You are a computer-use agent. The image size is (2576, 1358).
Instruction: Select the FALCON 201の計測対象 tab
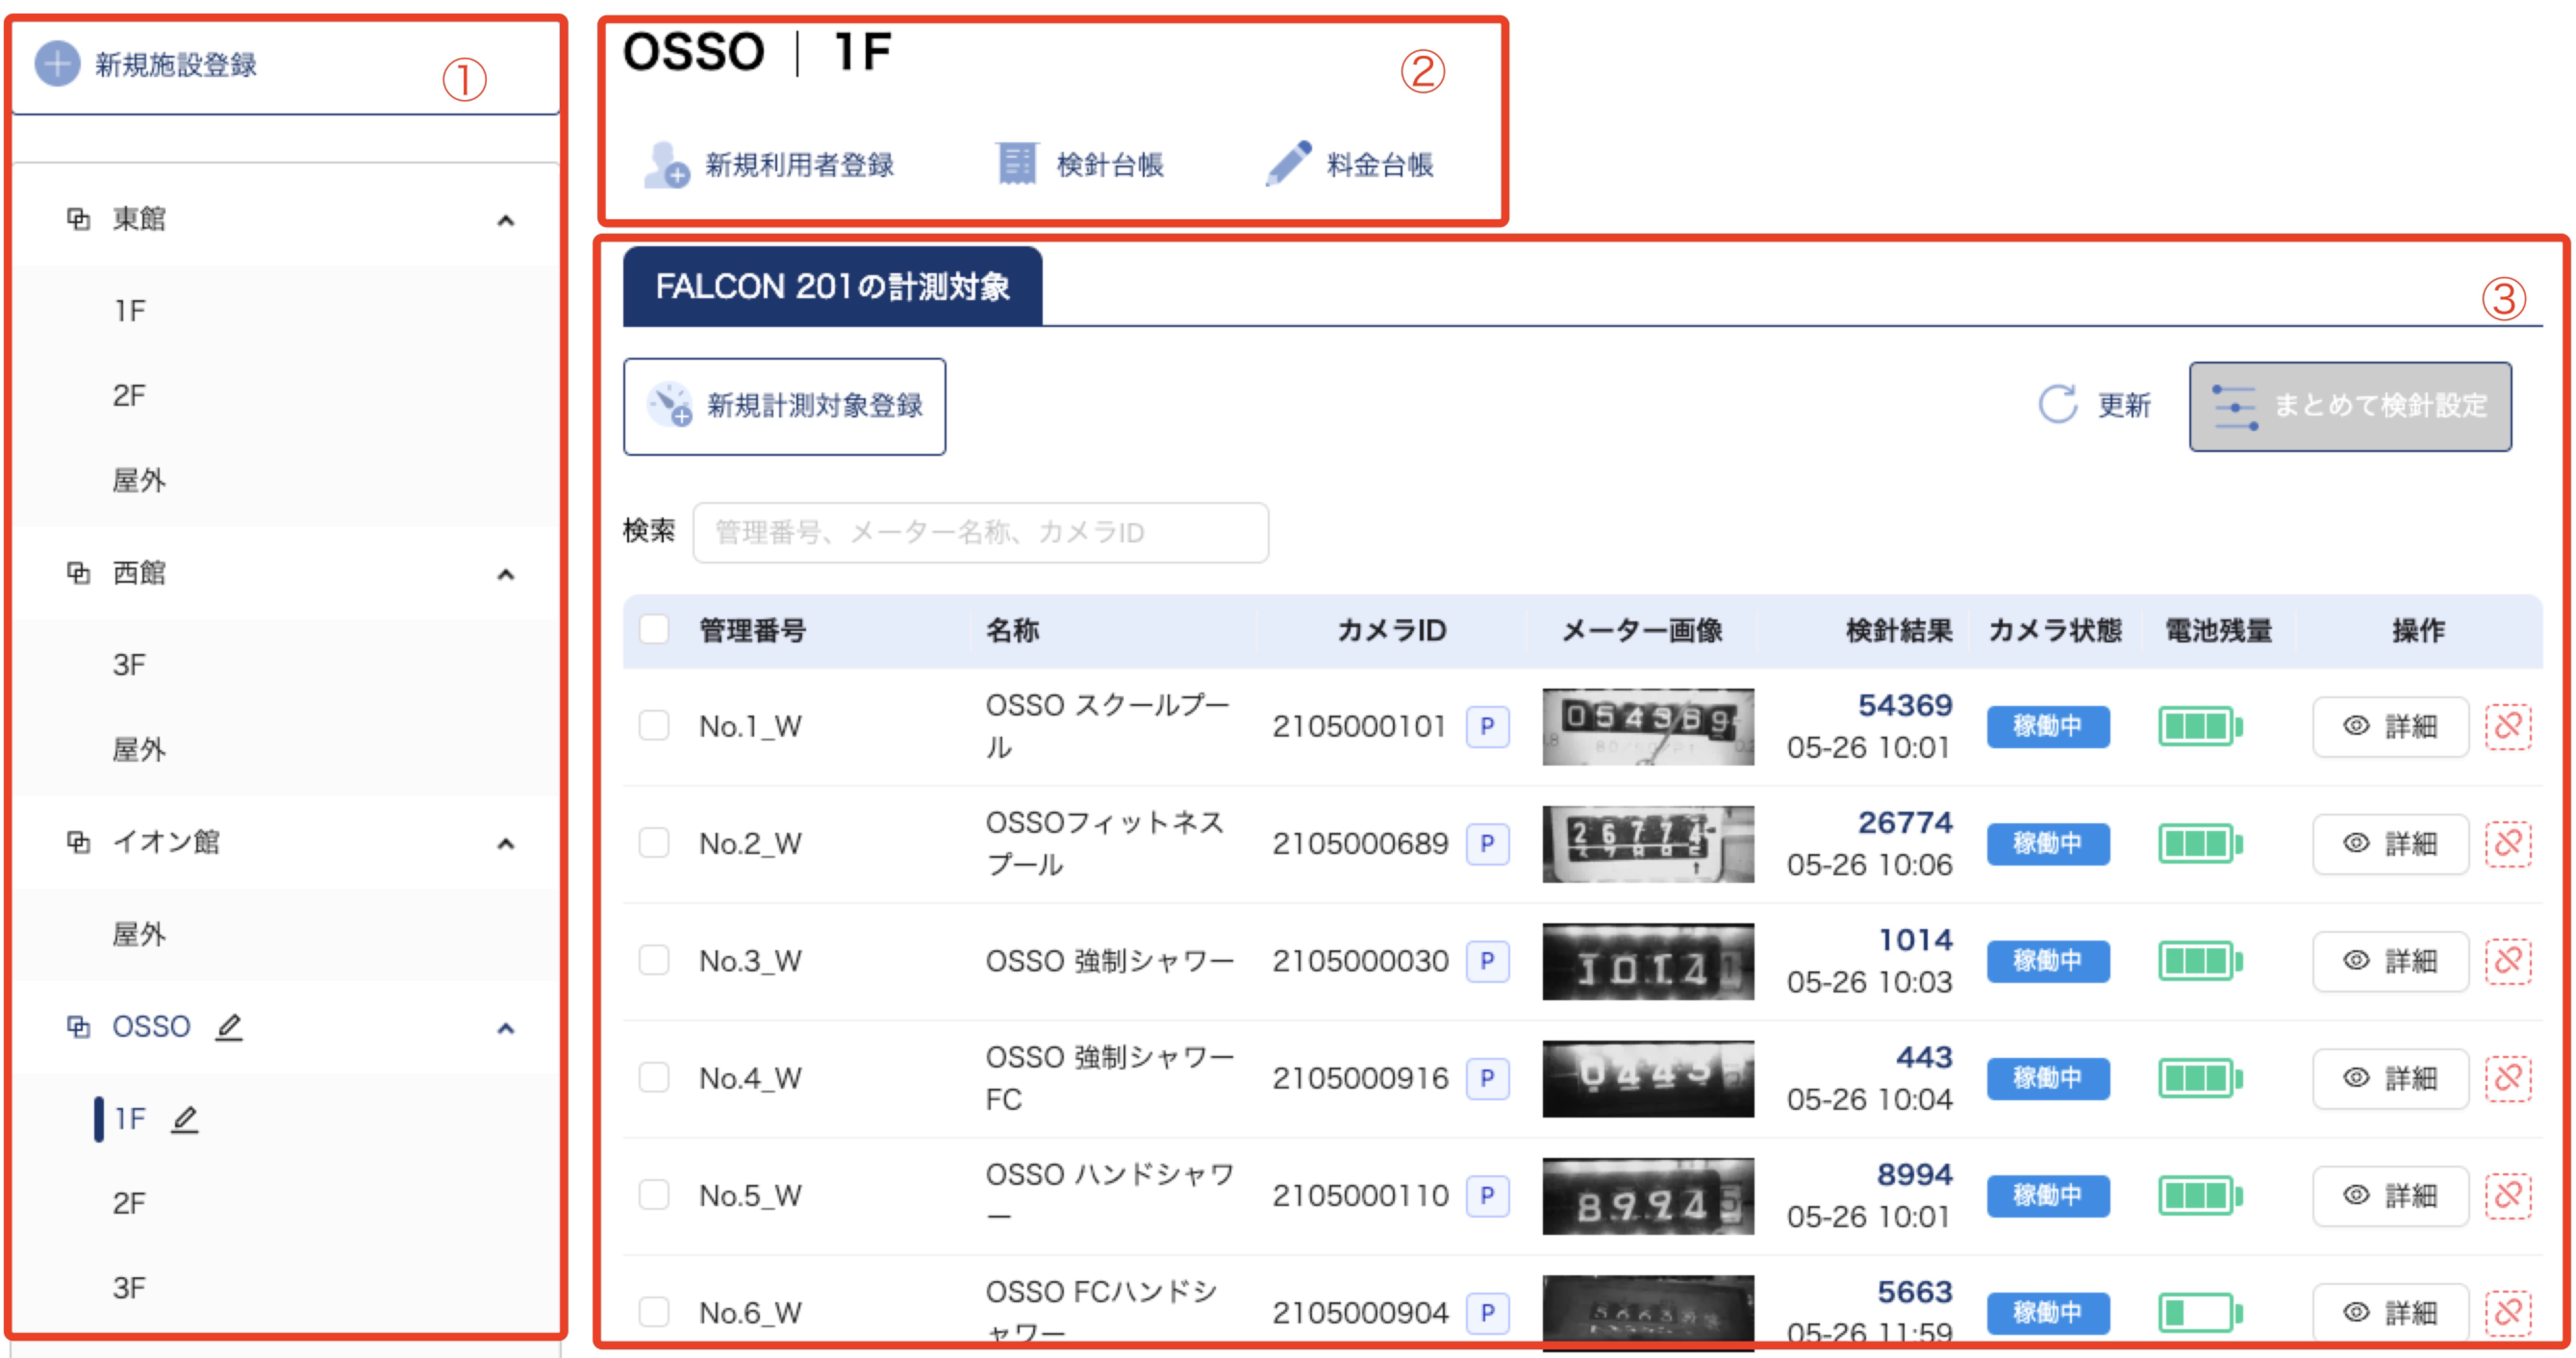point(832,287)
